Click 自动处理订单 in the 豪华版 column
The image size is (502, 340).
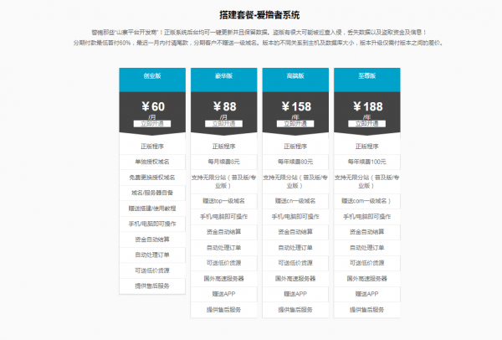(223, 247)
